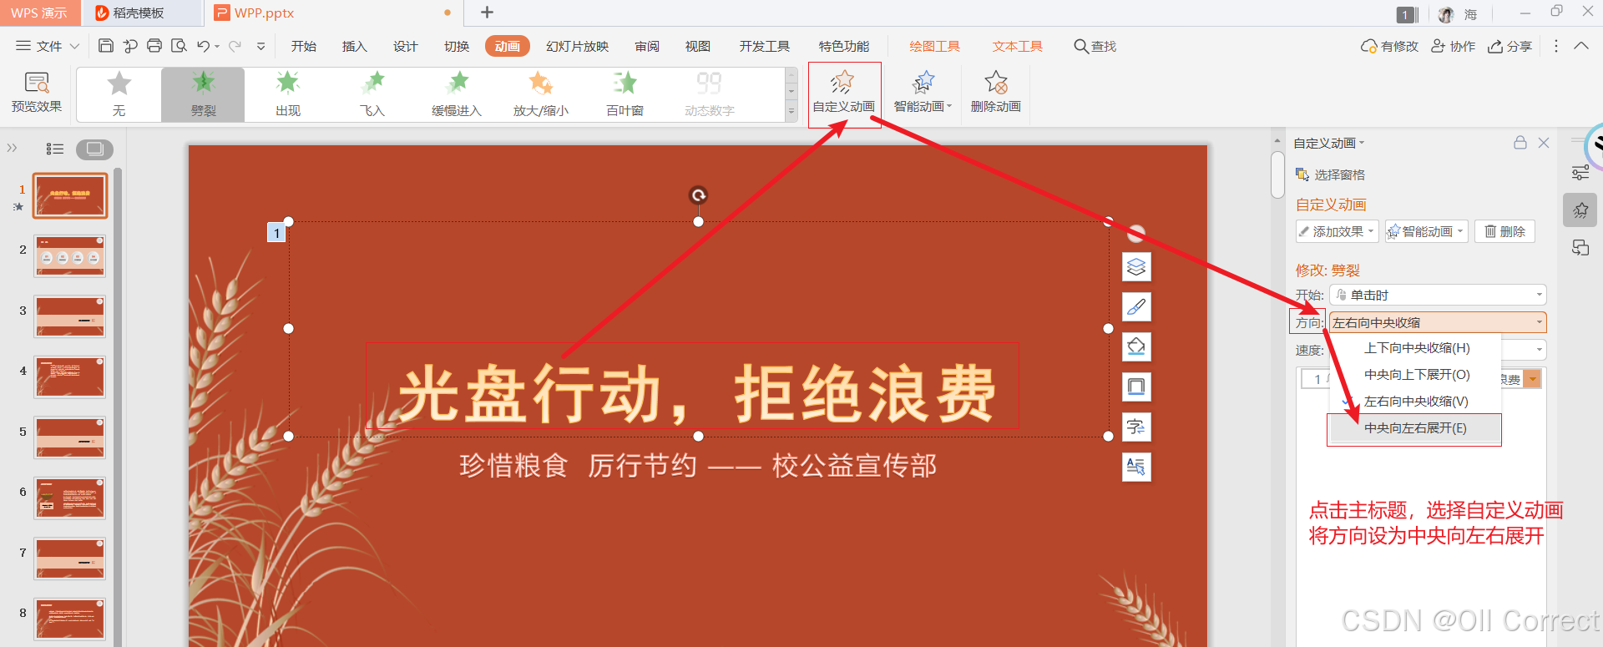Click 选择窗格 selection pane link
This screenshot has width=1603, height=647.
pyautogui.click(x=1330, y=174)
